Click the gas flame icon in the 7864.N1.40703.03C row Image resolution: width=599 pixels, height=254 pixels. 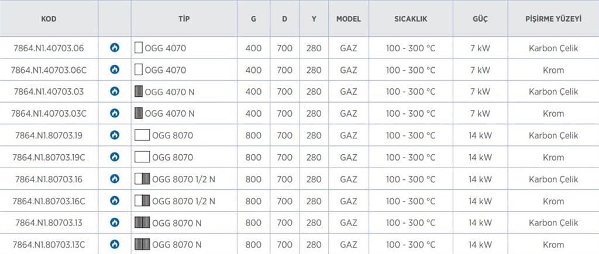coord(115,113)
